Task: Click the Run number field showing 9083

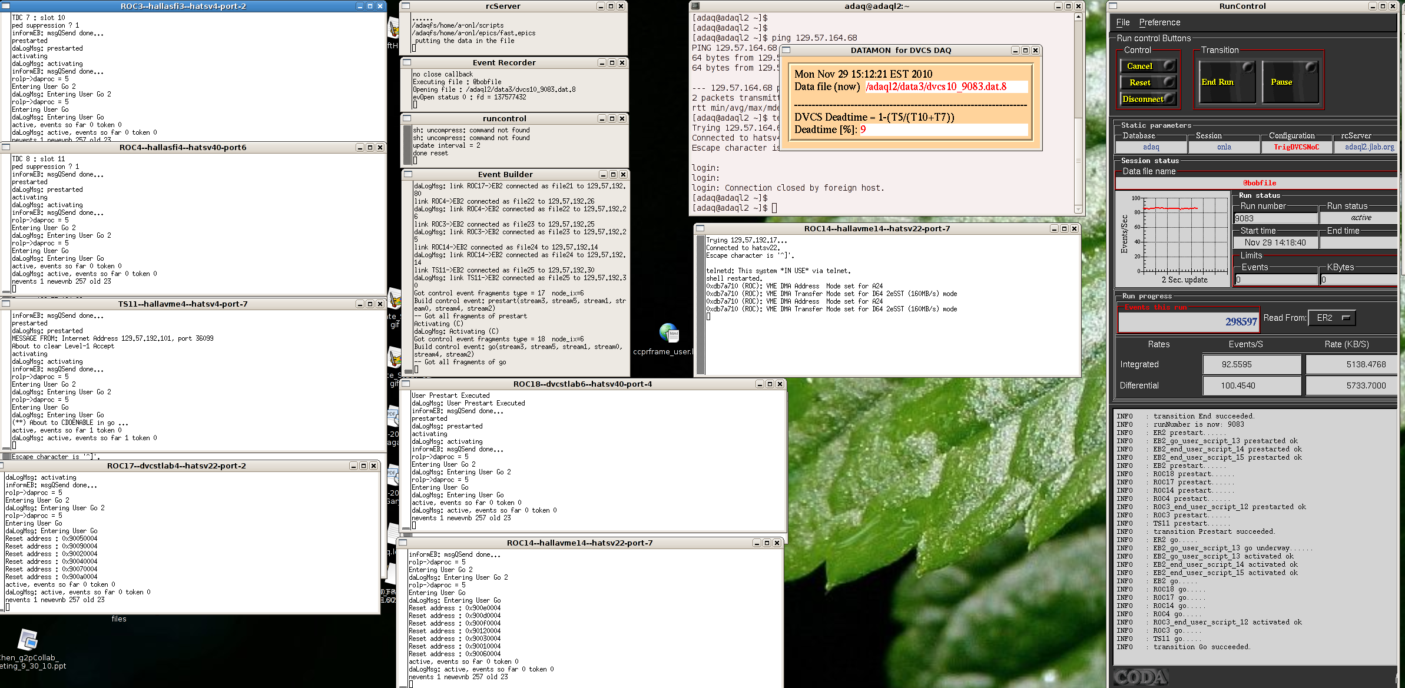Action: [x=1275, y=218]
